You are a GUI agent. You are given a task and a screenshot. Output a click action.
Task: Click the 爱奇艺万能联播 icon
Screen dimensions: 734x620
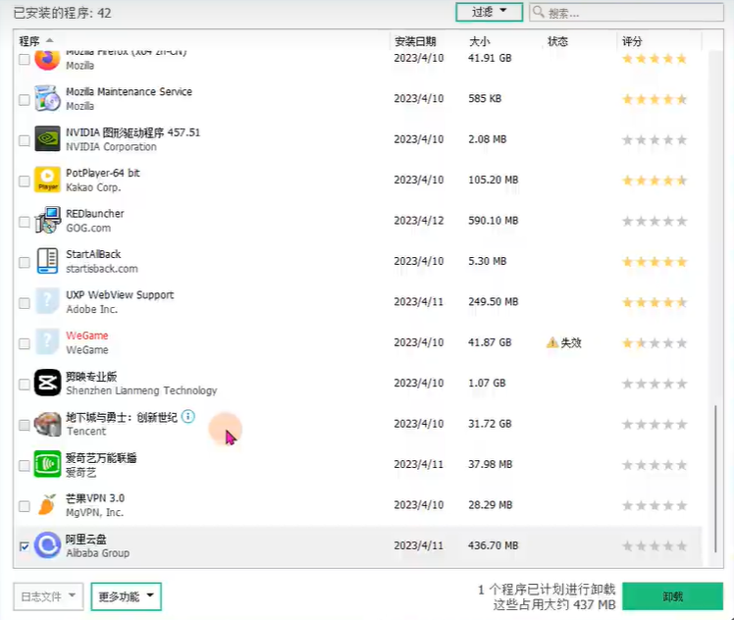[47, 464]
